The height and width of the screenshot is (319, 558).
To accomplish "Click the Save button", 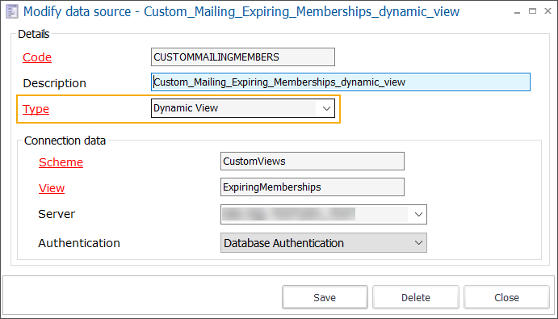I will 325,297.
